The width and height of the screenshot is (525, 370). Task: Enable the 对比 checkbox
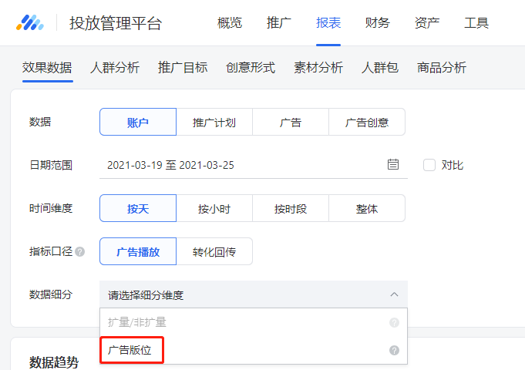(x=429, y=165)
